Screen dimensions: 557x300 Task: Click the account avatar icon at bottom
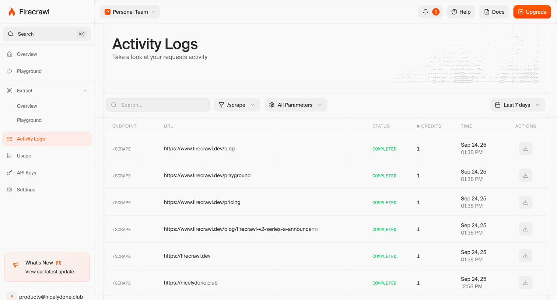coord(11,296)
